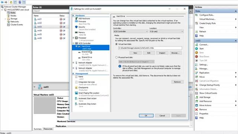The width and height of the screenshot is (238, 134).
Task: Open Checkpoints settings
Action: click(x=83, y=87)
